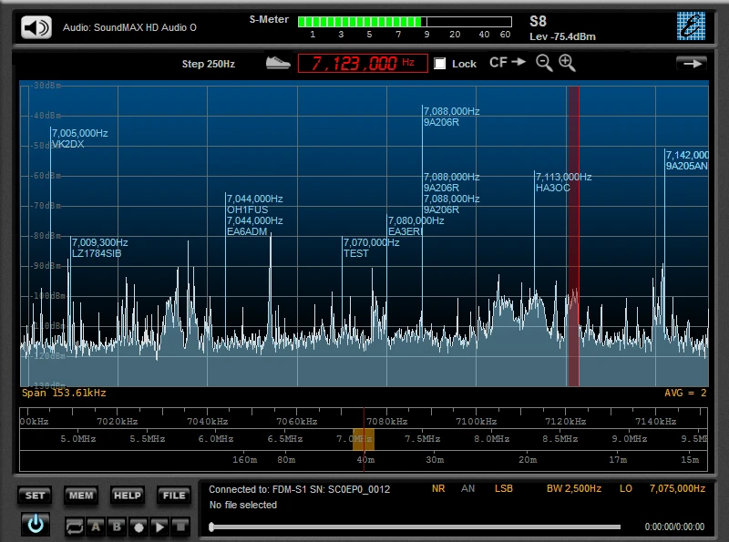Toggle the AN auto notch filter

pyautogui.click(x=467, y=489)
